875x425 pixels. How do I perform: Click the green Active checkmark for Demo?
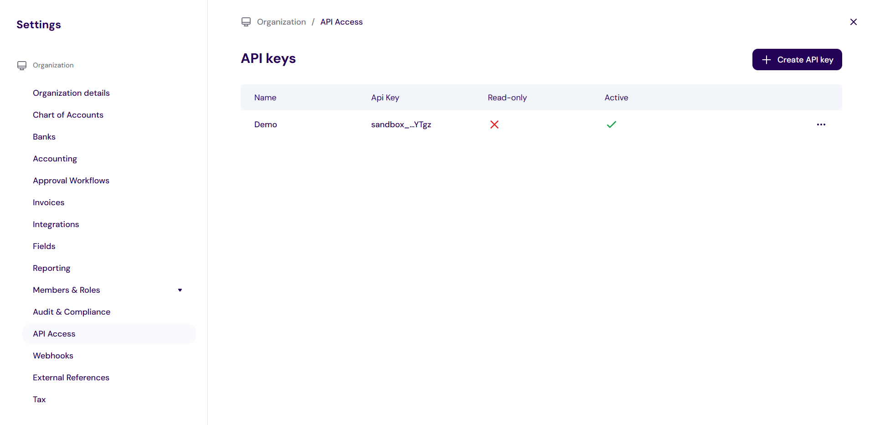click(611, 124)
